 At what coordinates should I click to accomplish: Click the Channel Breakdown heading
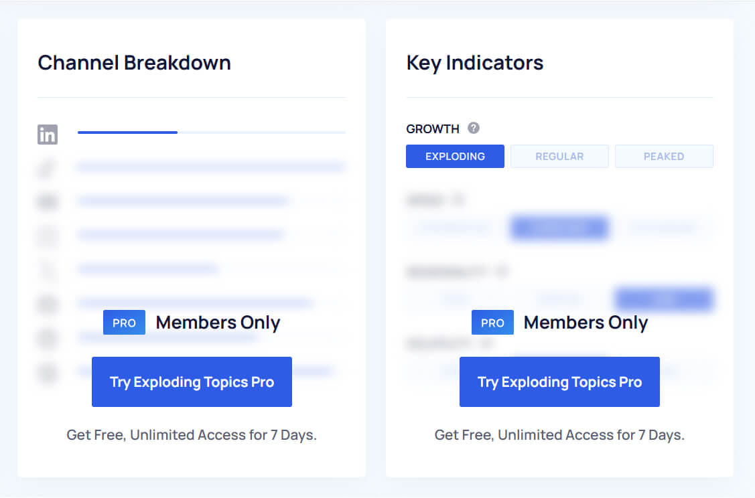tap(134, 63)
